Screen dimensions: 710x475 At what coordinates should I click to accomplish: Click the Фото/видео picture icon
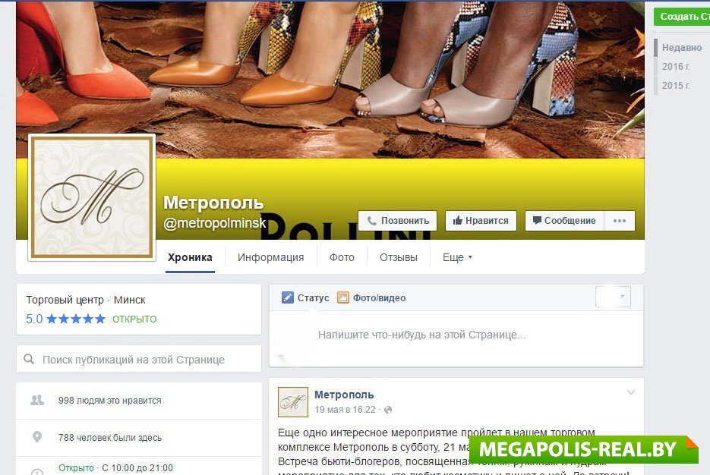[x=343, y=297]
